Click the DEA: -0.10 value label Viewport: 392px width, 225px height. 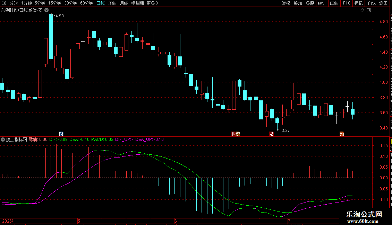coord(79,140)
